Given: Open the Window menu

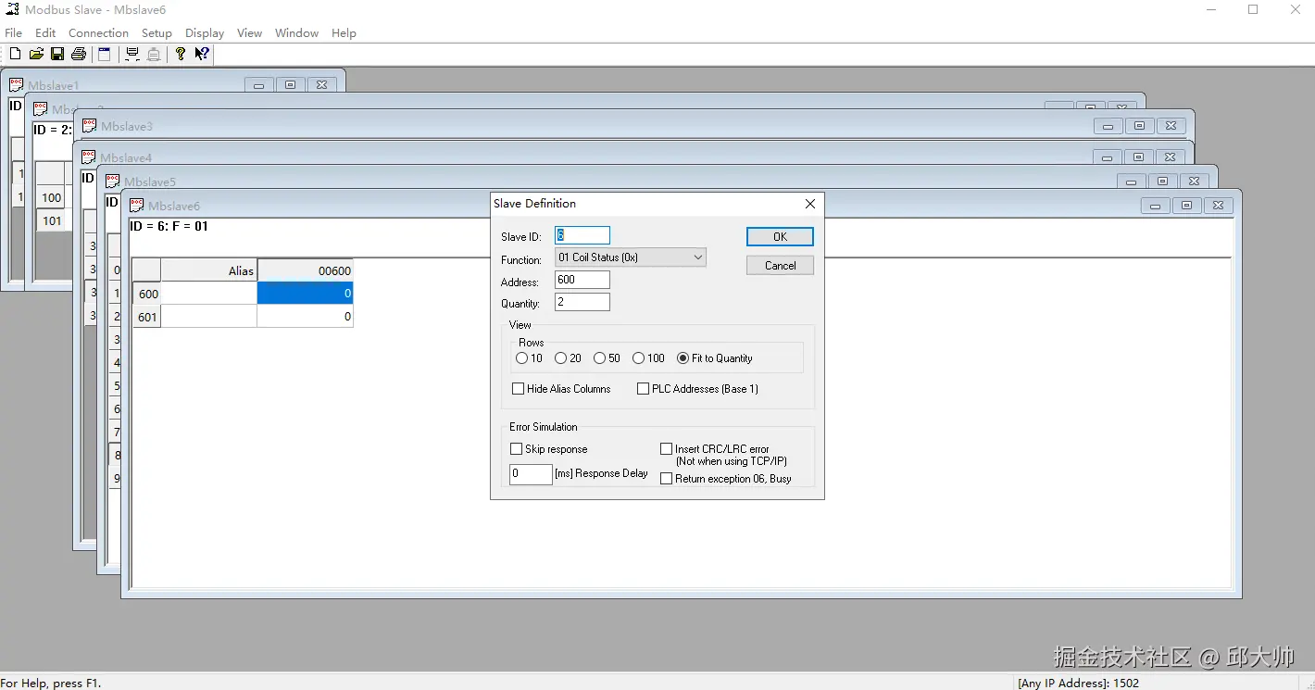Looking at the screenshot, I should pyautogui.click(x=296, y=32).
